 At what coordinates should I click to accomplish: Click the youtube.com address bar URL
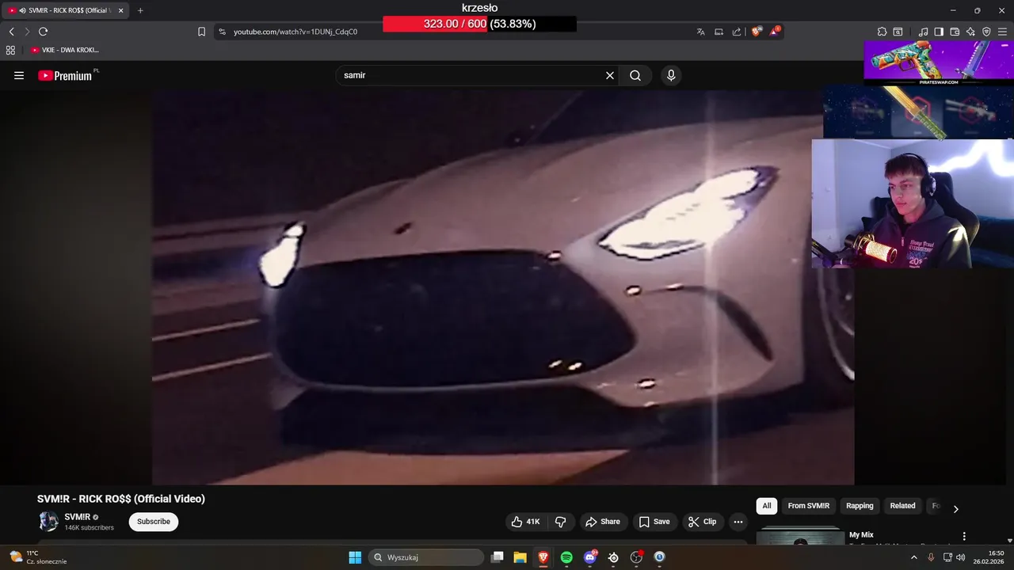click(x=295, y=32)
